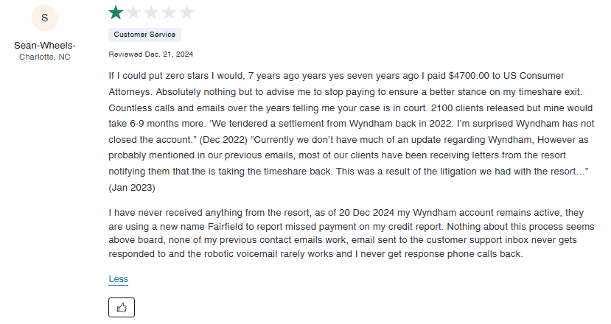
Task: Open the Sean-Wheels- reviewer profile name
Action: coord(44,46)
